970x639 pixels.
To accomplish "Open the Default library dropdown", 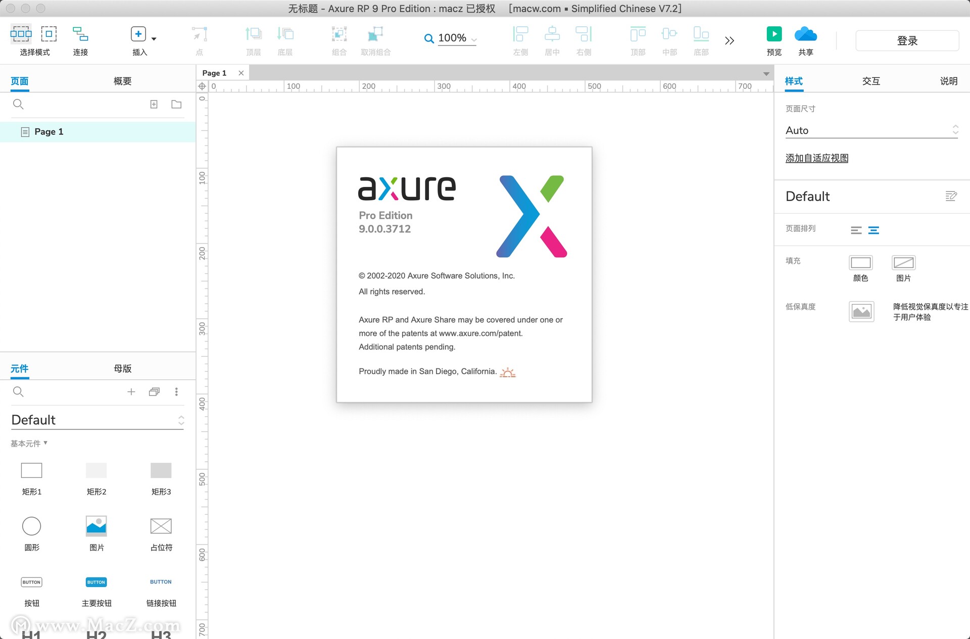I will [98, 420].
